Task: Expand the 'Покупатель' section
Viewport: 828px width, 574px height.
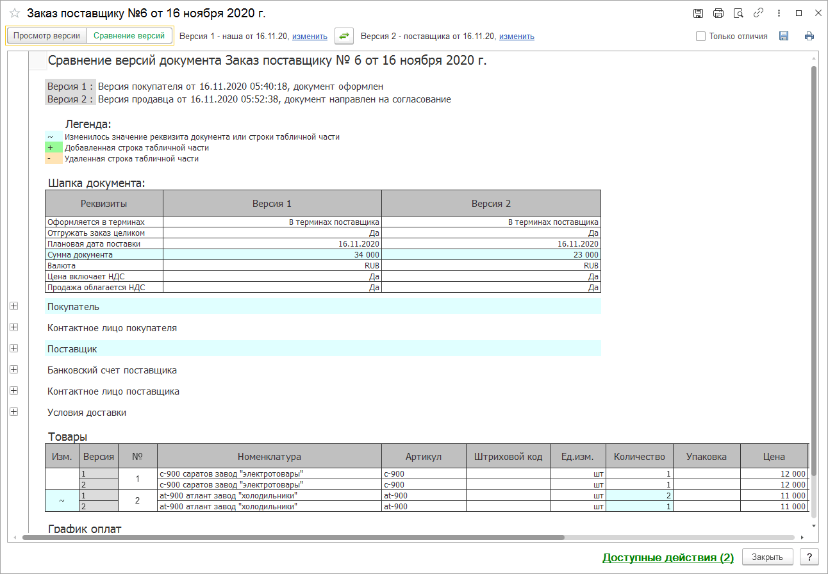Action: tap(14, 306)
